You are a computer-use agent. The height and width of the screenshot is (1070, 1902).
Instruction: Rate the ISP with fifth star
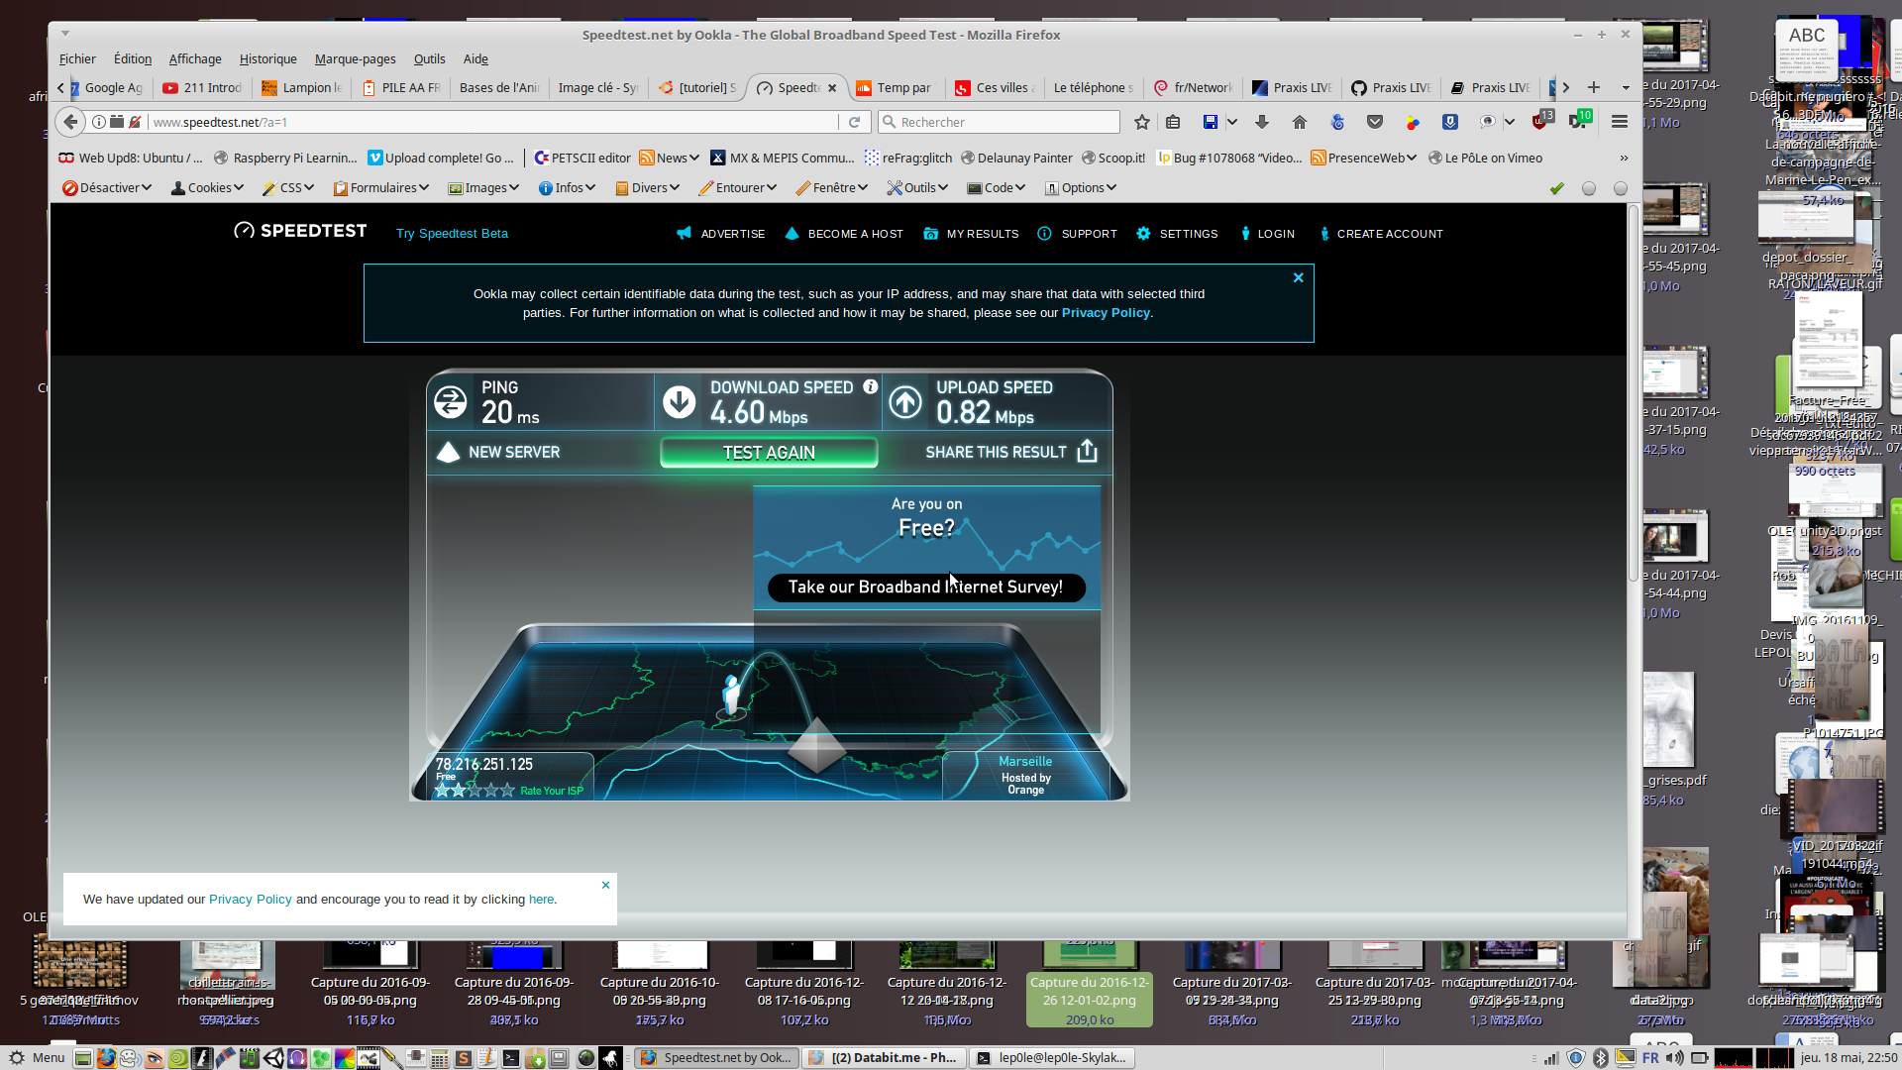508,791
